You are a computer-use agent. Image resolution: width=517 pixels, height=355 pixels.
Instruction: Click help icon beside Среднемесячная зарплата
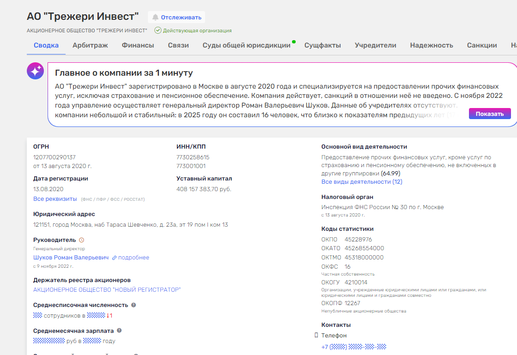[x=119, y=330]
